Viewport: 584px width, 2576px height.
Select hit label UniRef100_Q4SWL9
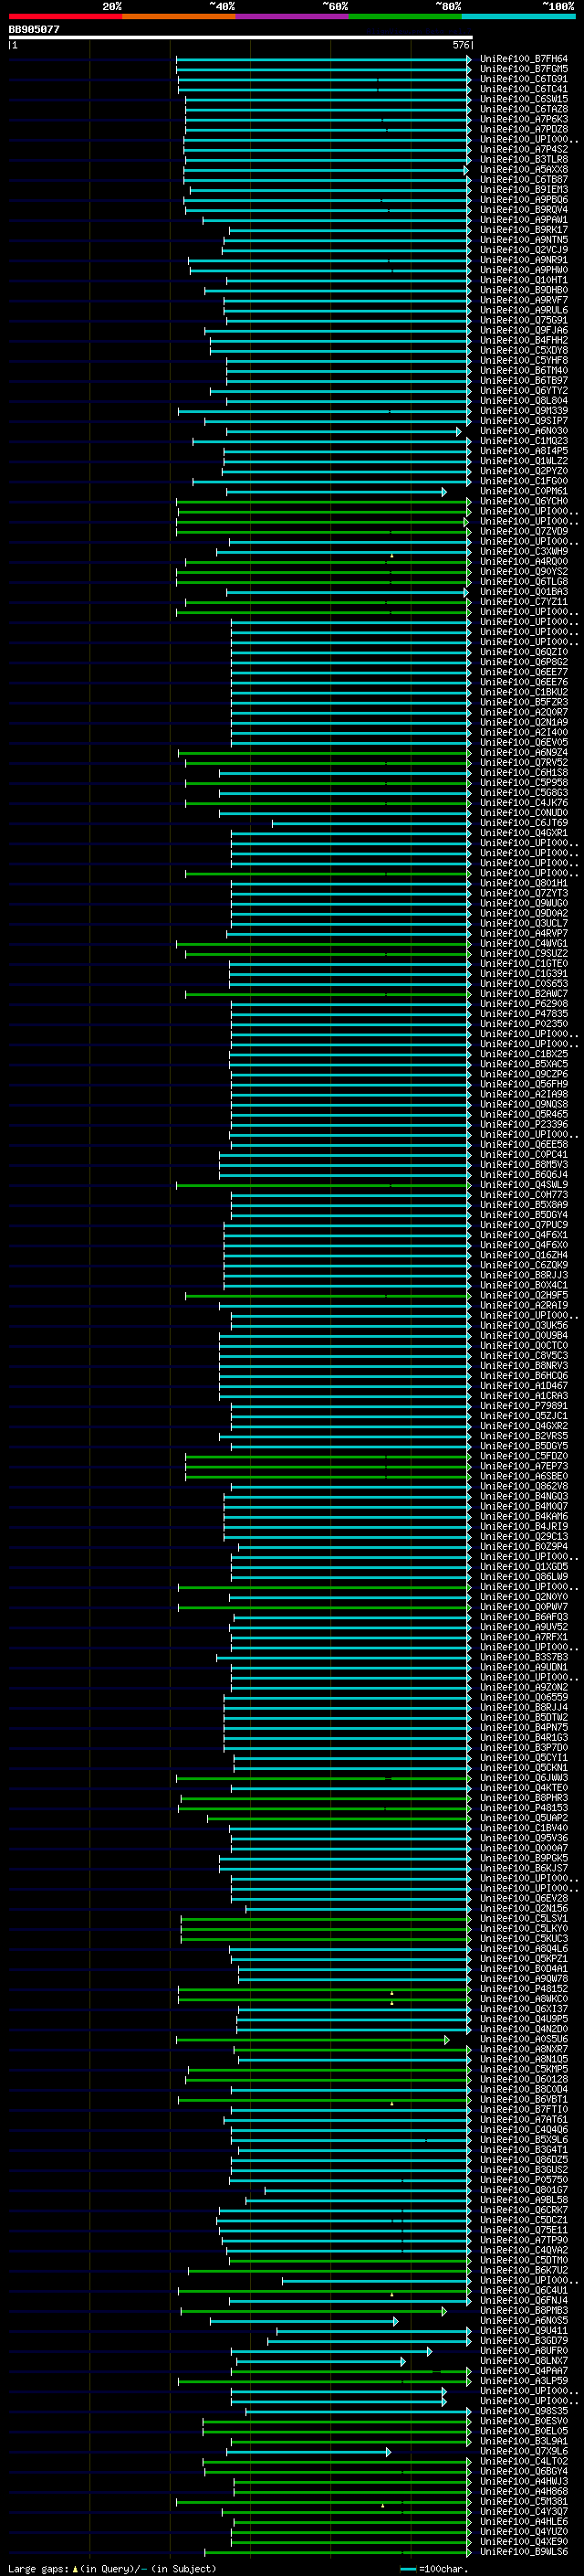[524, 1185]
